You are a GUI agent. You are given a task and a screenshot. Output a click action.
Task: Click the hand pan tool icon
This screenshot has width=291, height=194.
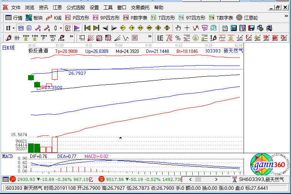[178, 28]
